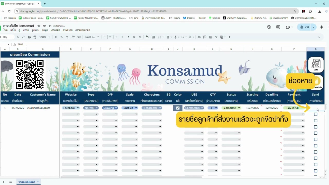Image resolution: width=329 pixels, height=185 pixels.
Task: Open the ไฟล์ (File) menu
Action: click(5, 30)
